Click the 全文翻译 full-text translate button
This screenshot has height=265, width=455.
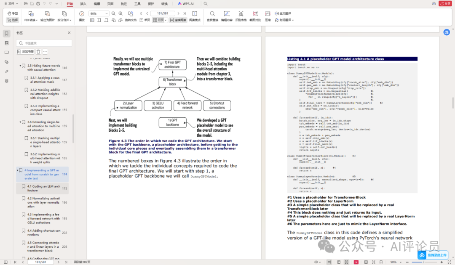click(x=283, y=13)
